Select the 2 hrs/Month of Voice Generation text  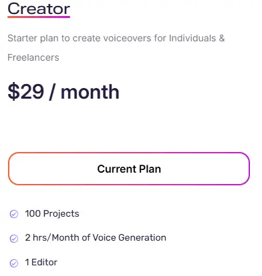(96, 237)
